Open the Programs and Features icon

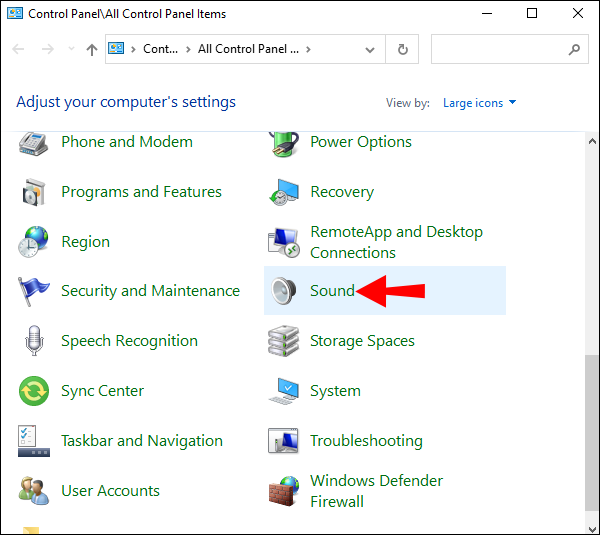point(33,192)
